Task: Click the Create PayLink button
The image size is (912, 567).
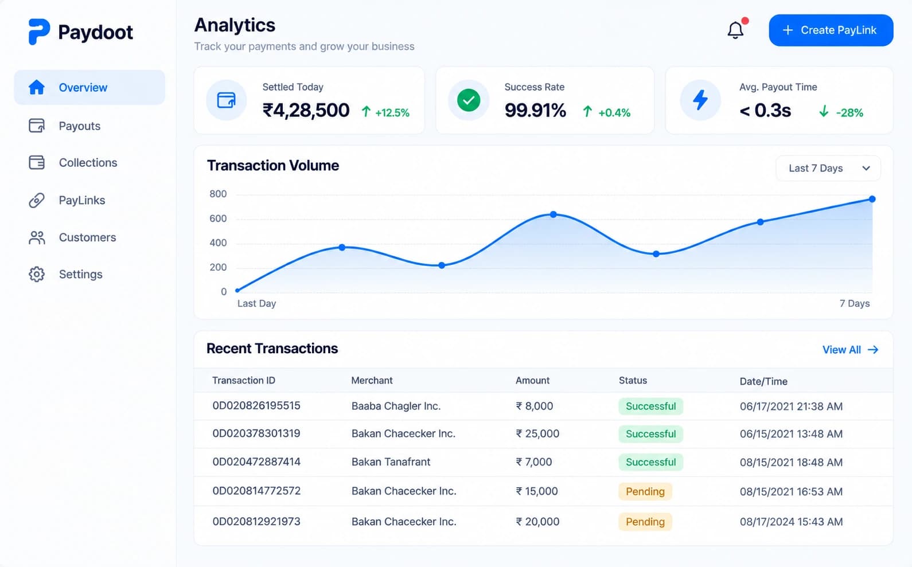Action: coord(831,30)
